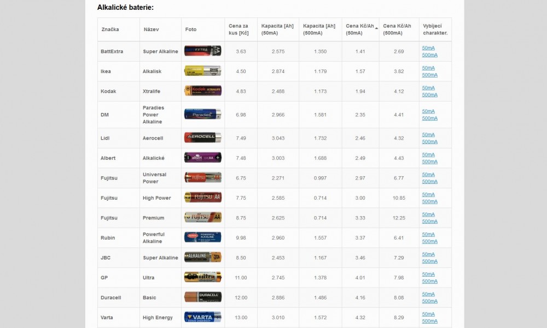Open the Kodak Xtralife battery photo
The width and height of the screenshot is (547, 328).
coord(203,91)
